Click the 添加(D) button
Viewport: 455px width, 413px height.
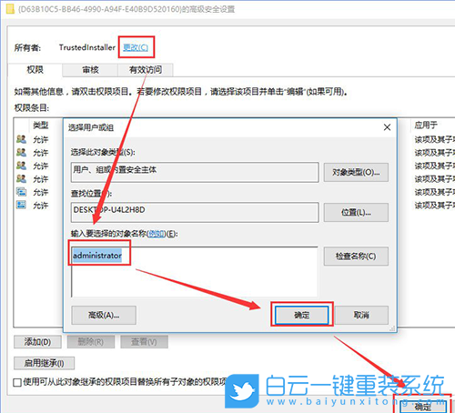[x=37, y=342]
